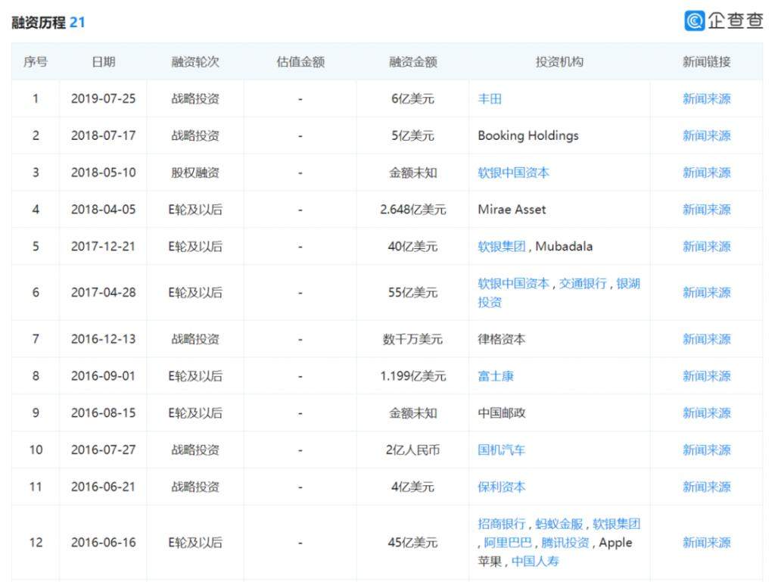Click the 融资金额 column header
The image size is (775, 582).
click(413, 62)
